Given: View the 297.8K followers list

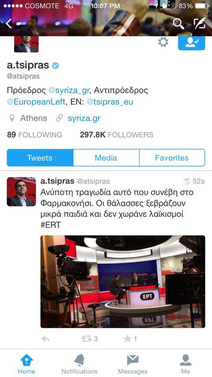Looking at the screenshot, I should 116,135.
